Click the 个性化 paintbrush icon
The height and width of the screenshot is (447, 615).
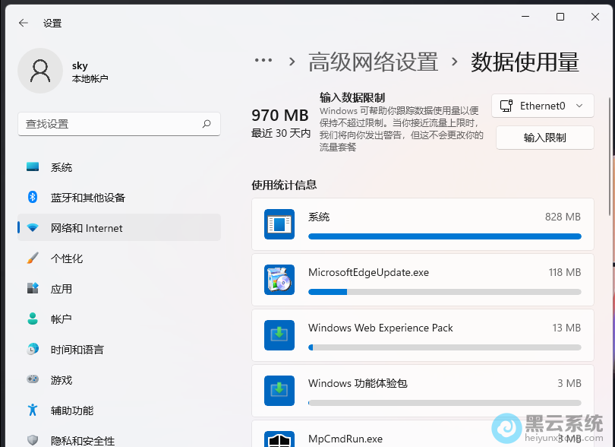31,258
